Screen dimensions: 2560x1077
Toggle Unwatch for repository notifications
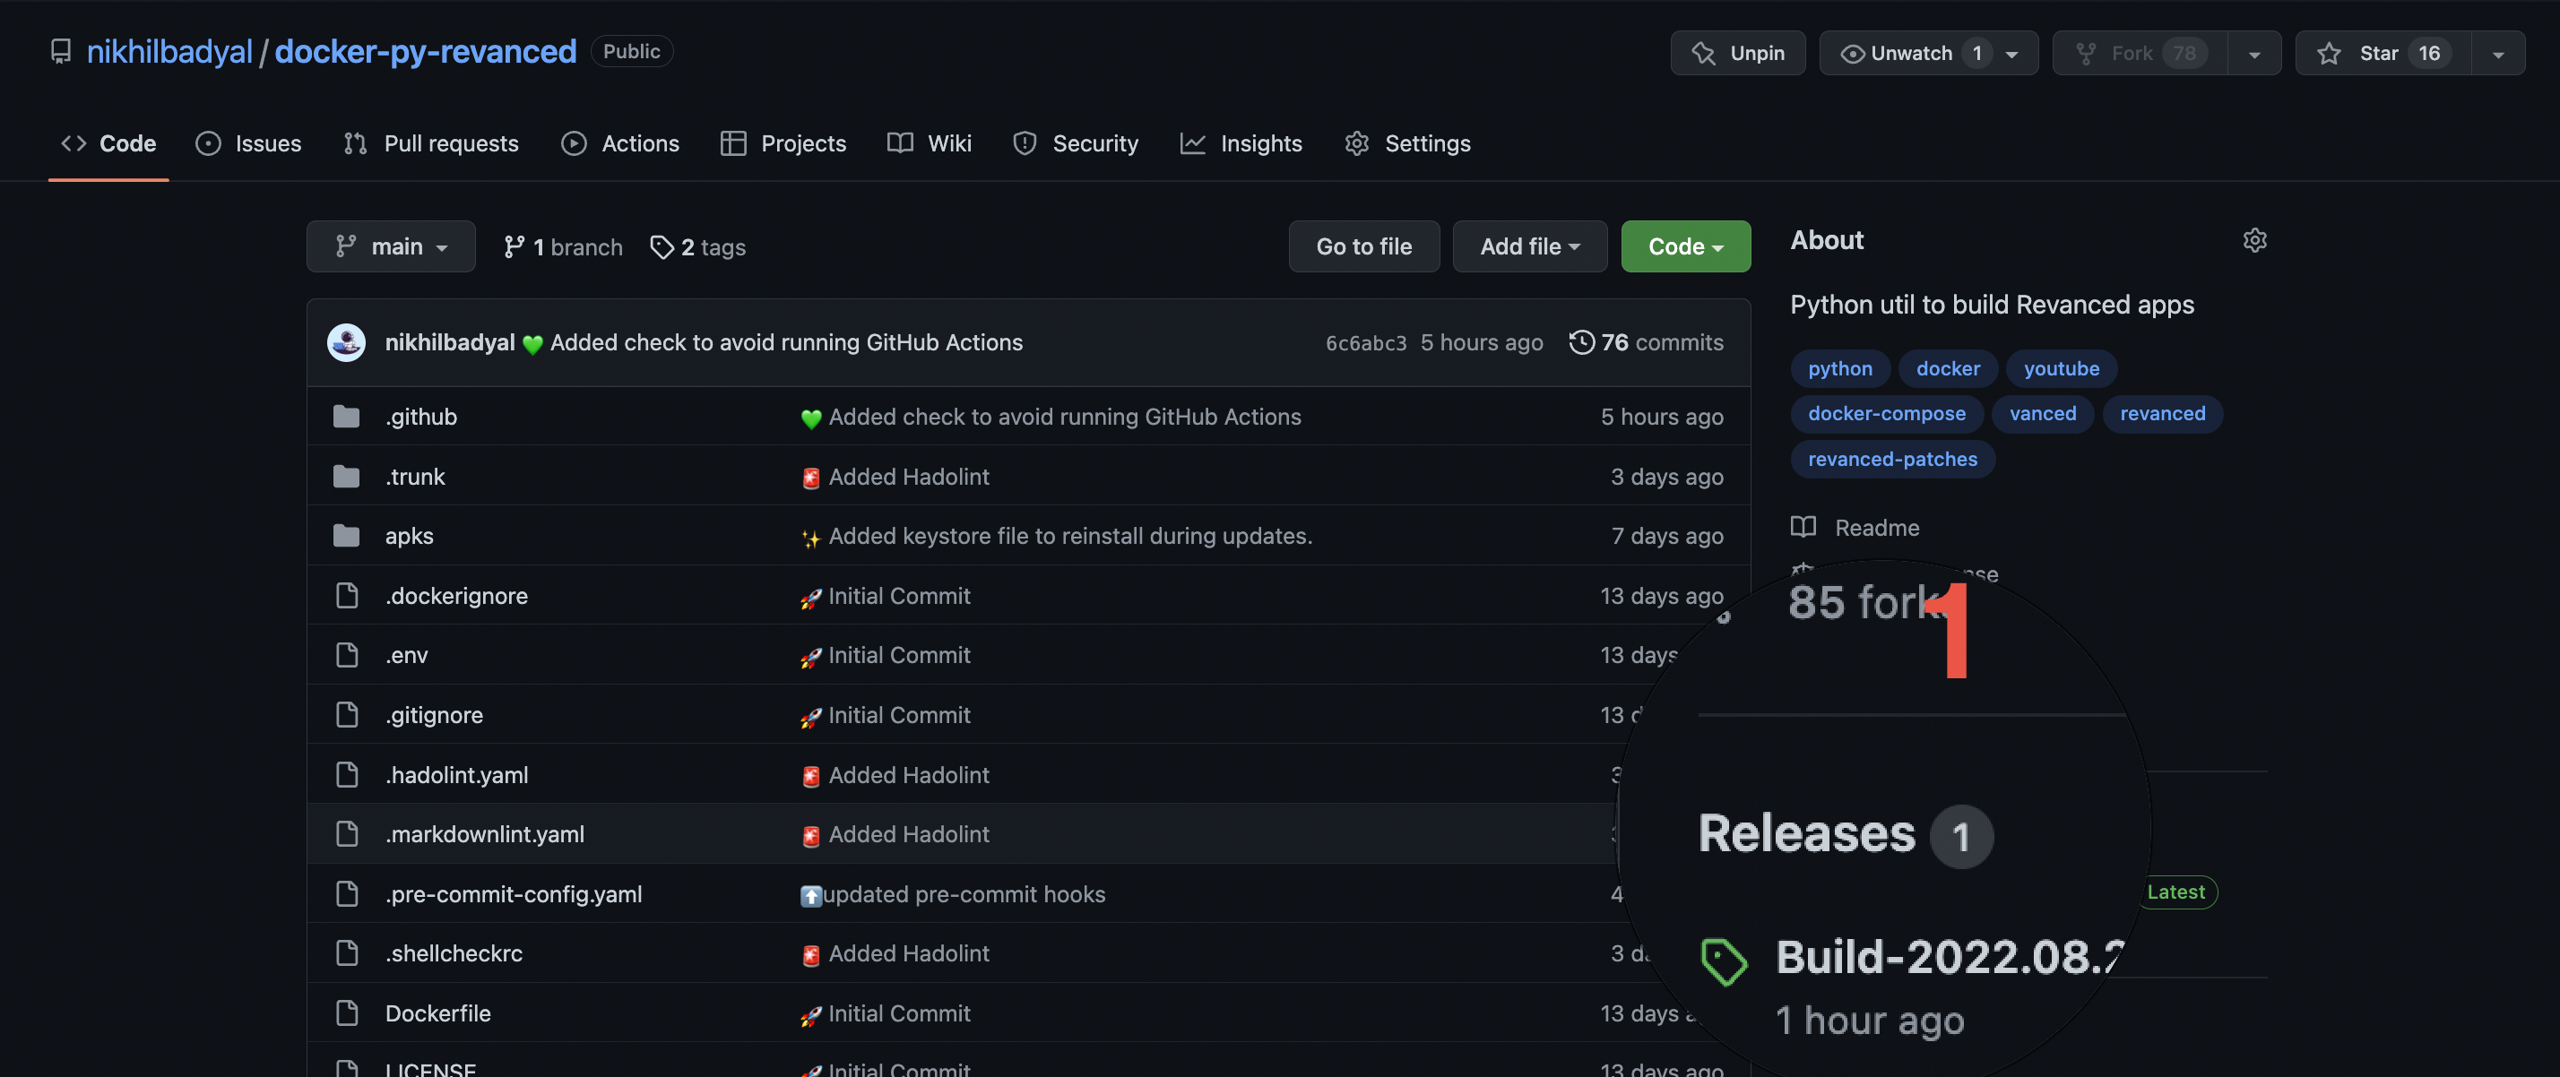pos(1910,53)
